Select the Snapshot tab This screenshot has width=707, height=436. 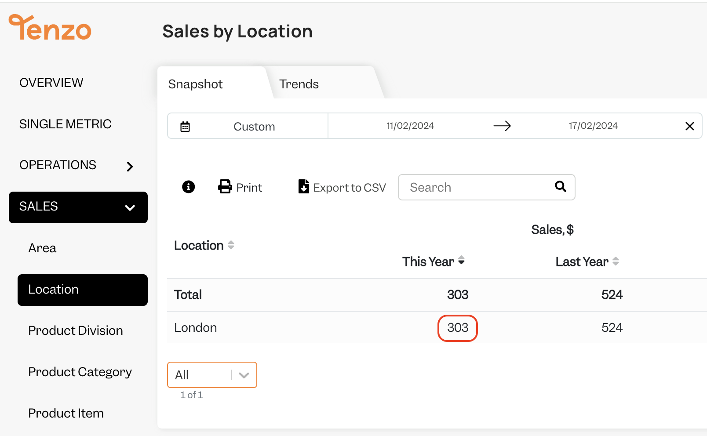pos(195,84)
